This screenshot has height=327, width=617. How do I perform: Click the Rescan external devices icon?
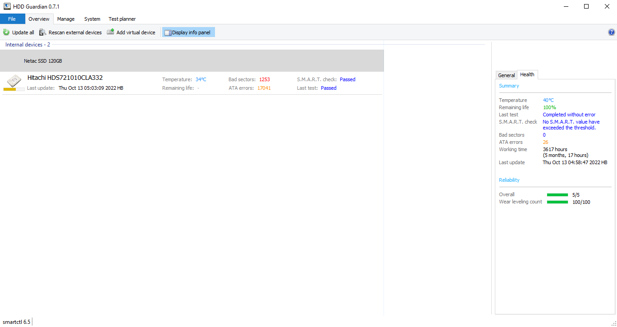pyautogui.click(x=43, y=32)
